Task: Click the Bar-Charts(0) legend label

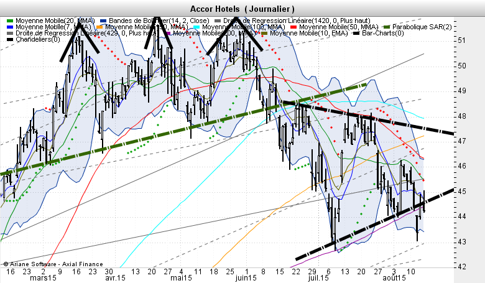Action: [x=383, y=33]
